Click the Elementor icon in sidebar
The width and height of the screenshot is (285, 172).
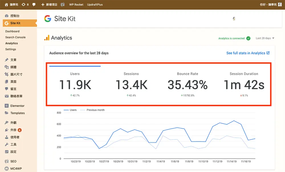point(7,106)
